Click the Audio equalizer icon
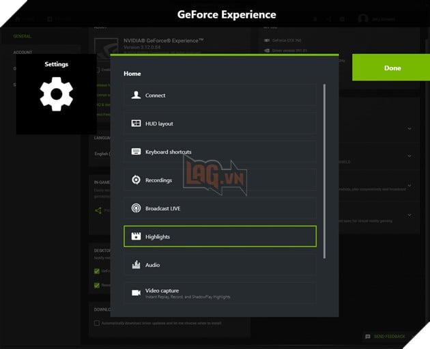This screenshot has height=349, width=430. (x=136, y=264)
